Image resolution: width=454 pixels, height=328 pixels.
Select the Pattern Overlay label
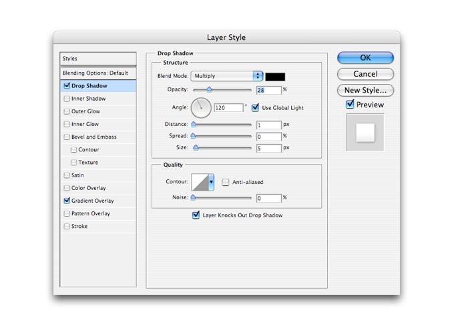point(91,213)
